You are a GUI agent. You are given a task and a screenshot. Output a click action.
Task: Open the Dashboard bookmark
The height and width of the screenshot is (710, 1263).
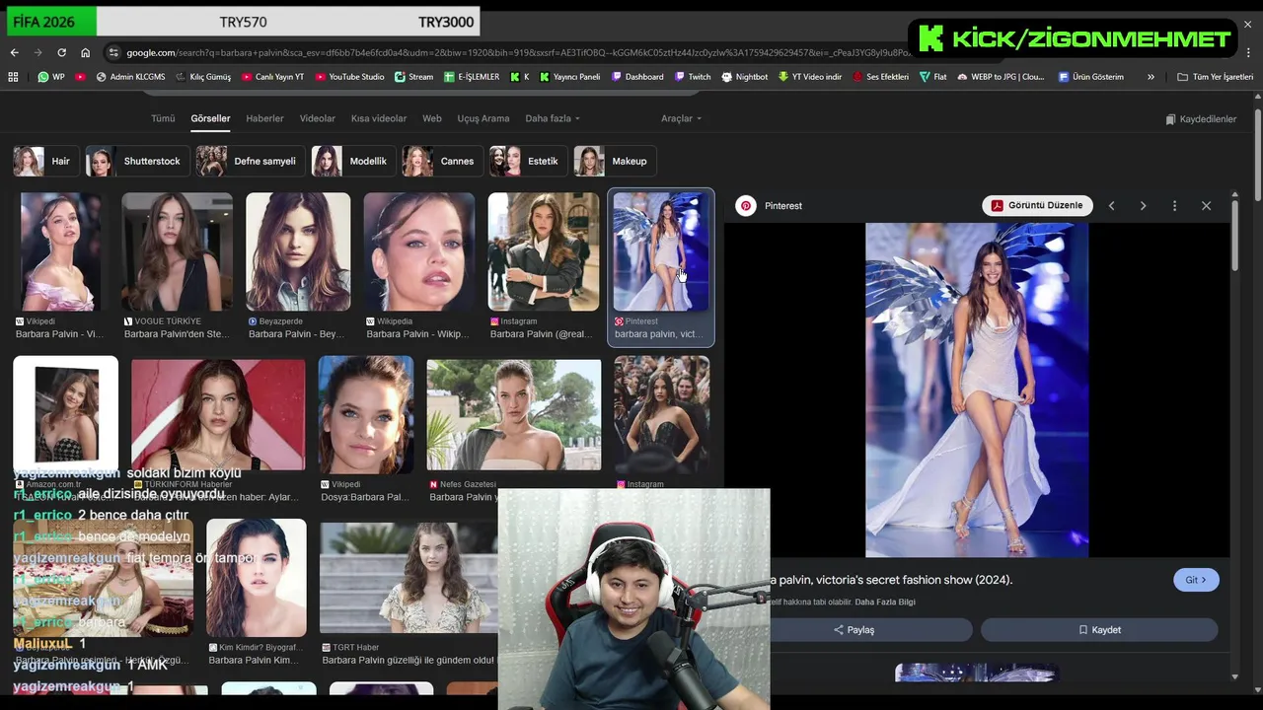(x=637, y=77)
